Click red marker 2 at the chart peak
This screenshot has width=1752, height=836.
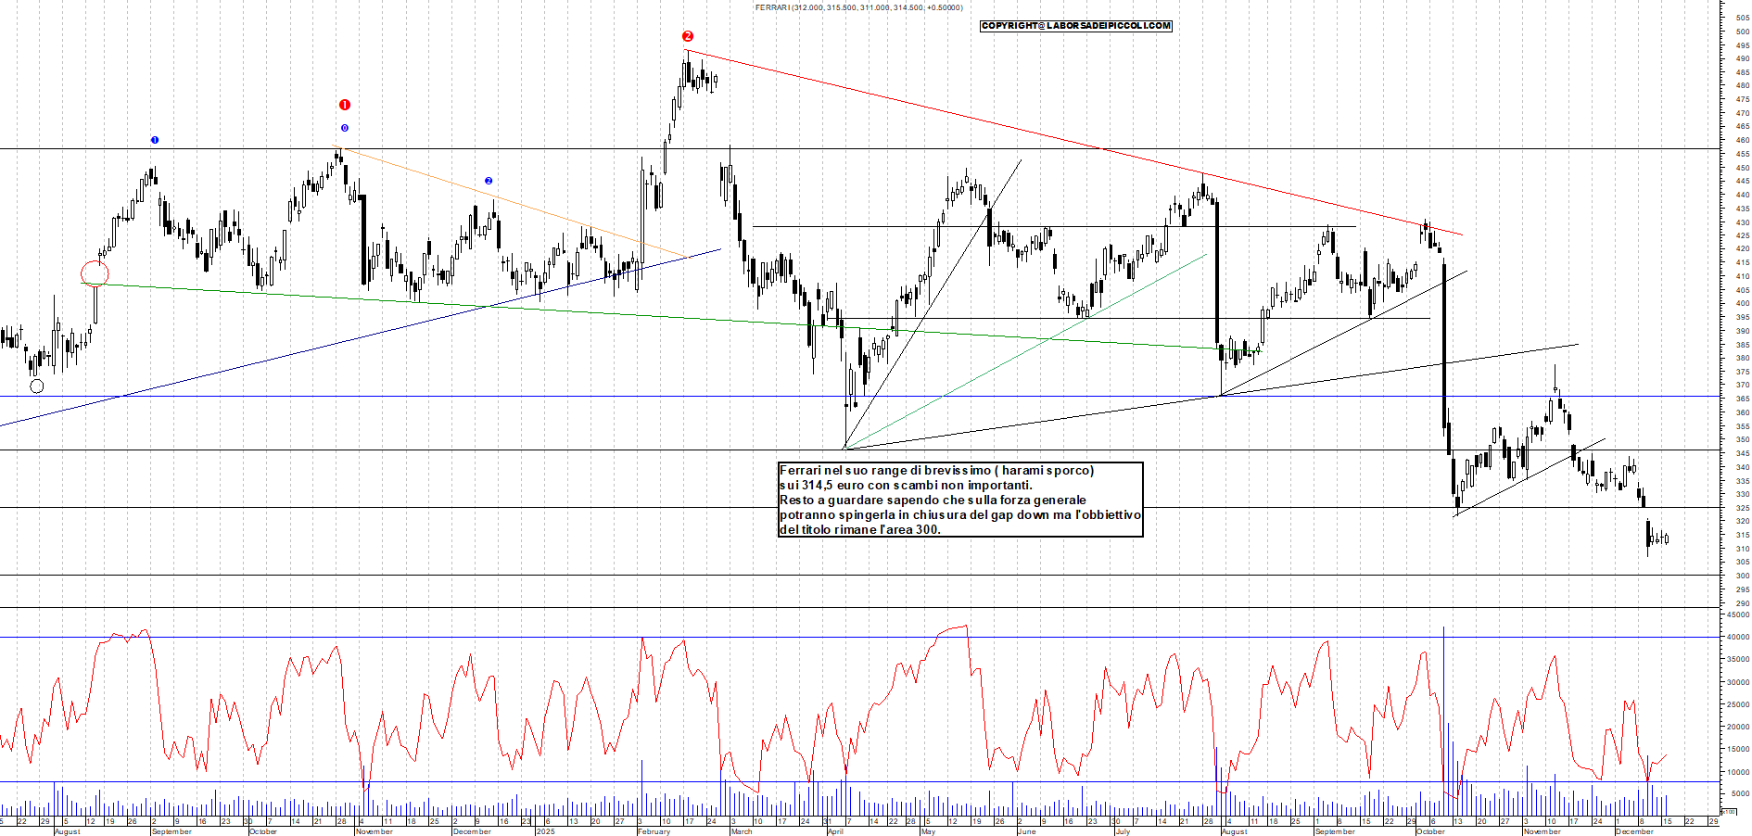(x=687, y=36)
